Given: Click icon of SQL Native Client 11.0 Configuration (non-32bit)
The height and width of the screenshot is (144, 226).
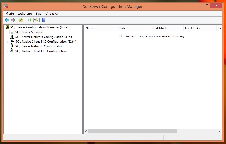Looking at the screenshot, I should [12, 51].
